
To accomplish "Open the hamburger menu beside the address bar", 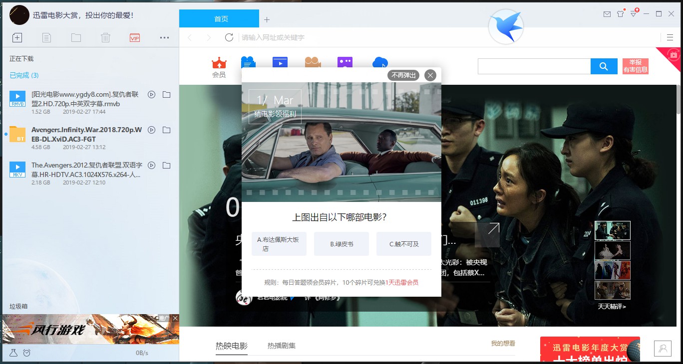I will [670, 37].
